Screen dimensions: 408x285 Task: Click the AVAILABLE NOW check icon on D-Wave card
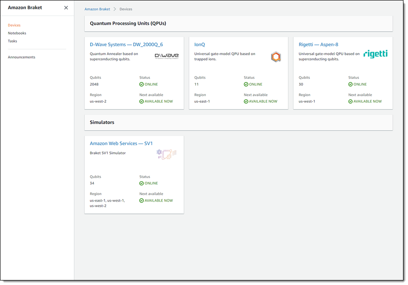point(141,101)
